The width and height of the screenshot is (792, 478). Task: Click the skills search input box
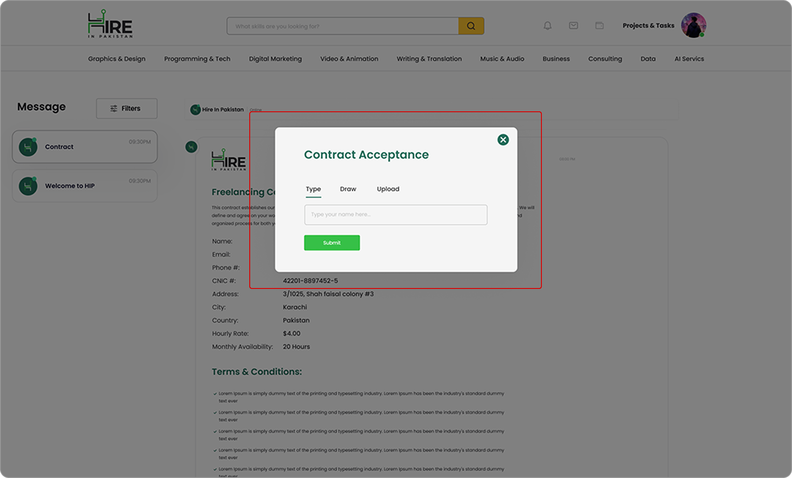[x=343, y=26]
